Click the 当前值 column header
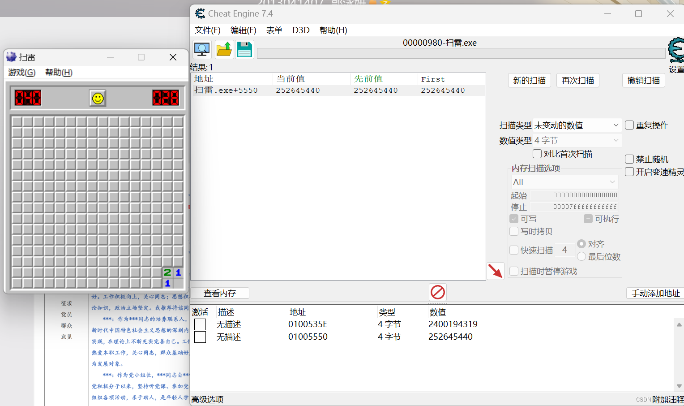684x406 pixels. pyautogui.click(x=312, y=79)
